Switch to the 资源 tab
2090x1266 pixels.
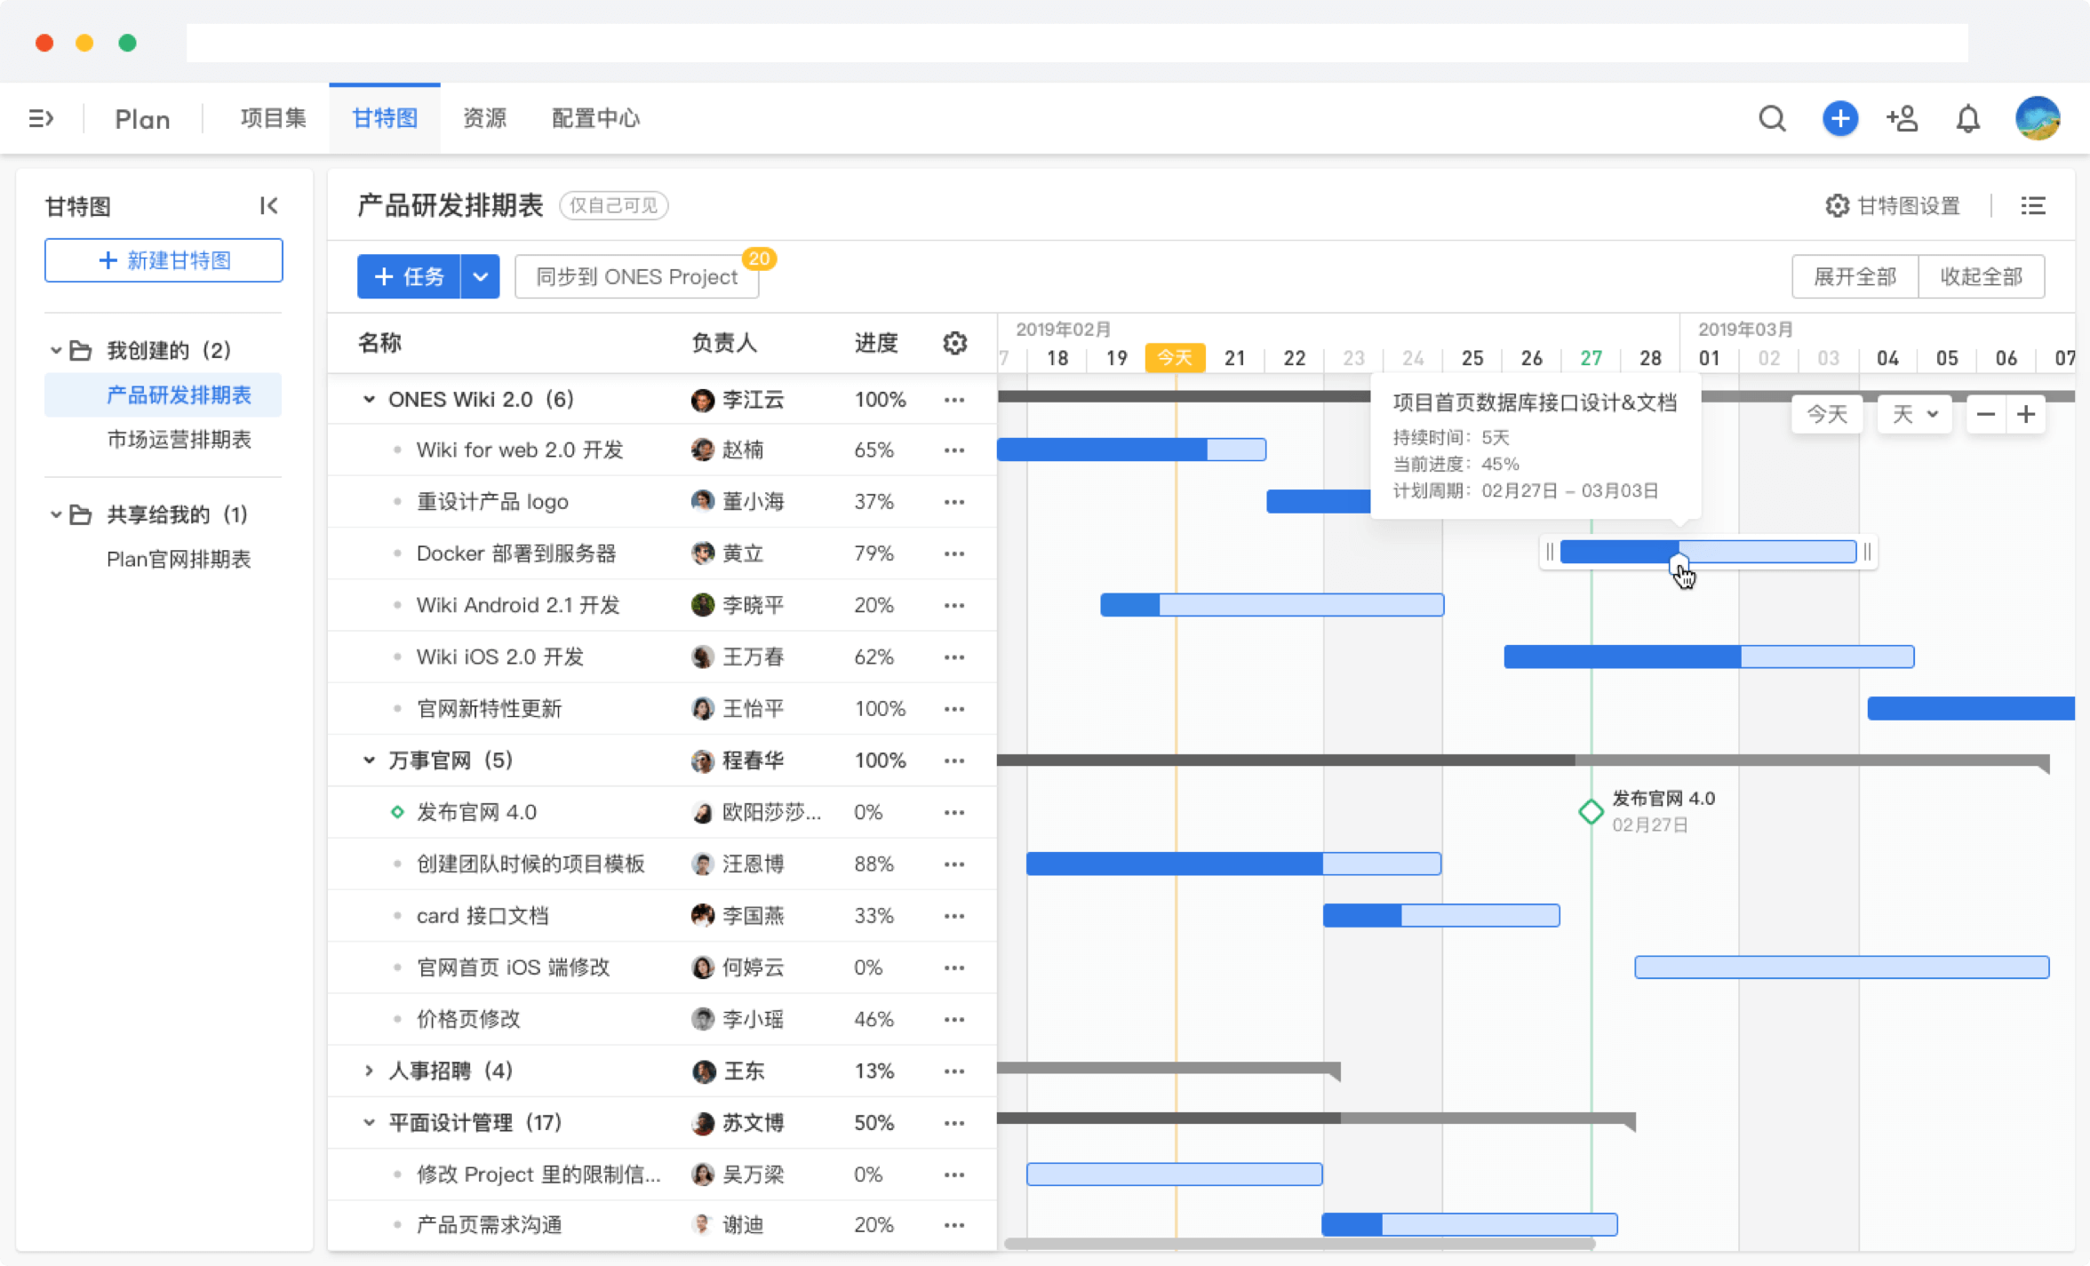484,118
